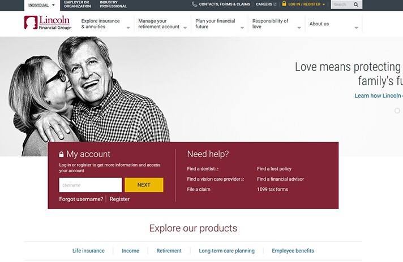Screen dimensions: 403x262
Task: Click the phone icon beside Contacts, Forms & Claims
Action: point(195,5)
